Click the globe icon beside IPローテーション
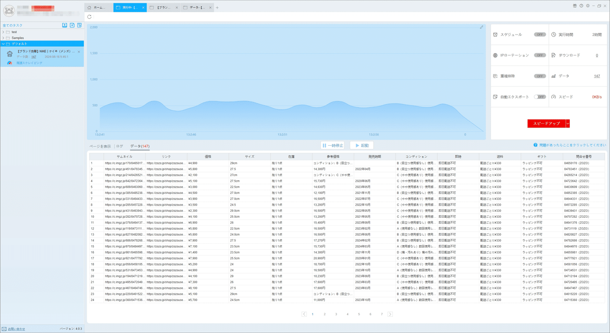The image size is (610, 333). click(496, 55)
